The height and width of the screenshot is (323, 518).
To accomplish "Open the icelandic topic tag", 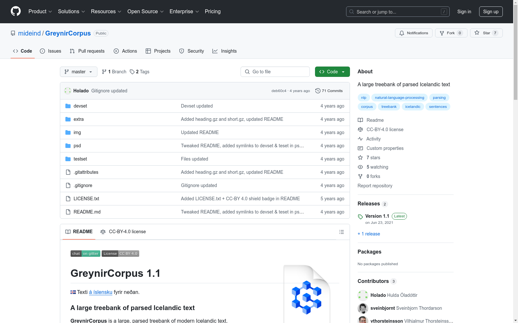I will coord(413,107).
